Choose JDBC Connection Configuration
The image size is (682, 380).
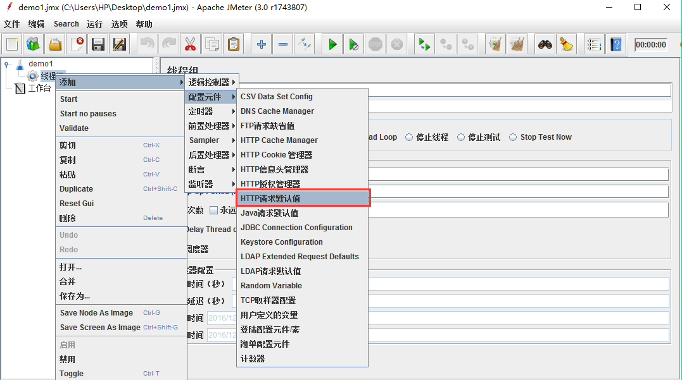click(302, 228)
